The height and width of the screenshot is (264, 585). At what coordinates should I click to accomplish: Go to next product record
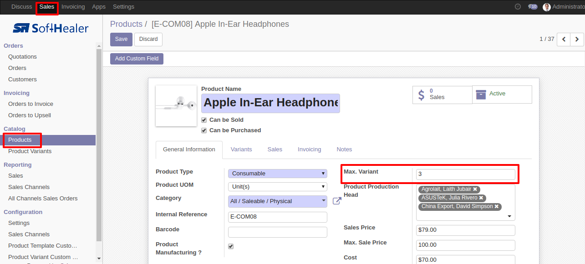point(577,40)
